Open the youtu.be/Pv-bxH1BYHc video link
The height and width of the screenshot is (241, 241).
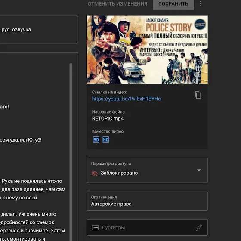[x=127, y=99]
